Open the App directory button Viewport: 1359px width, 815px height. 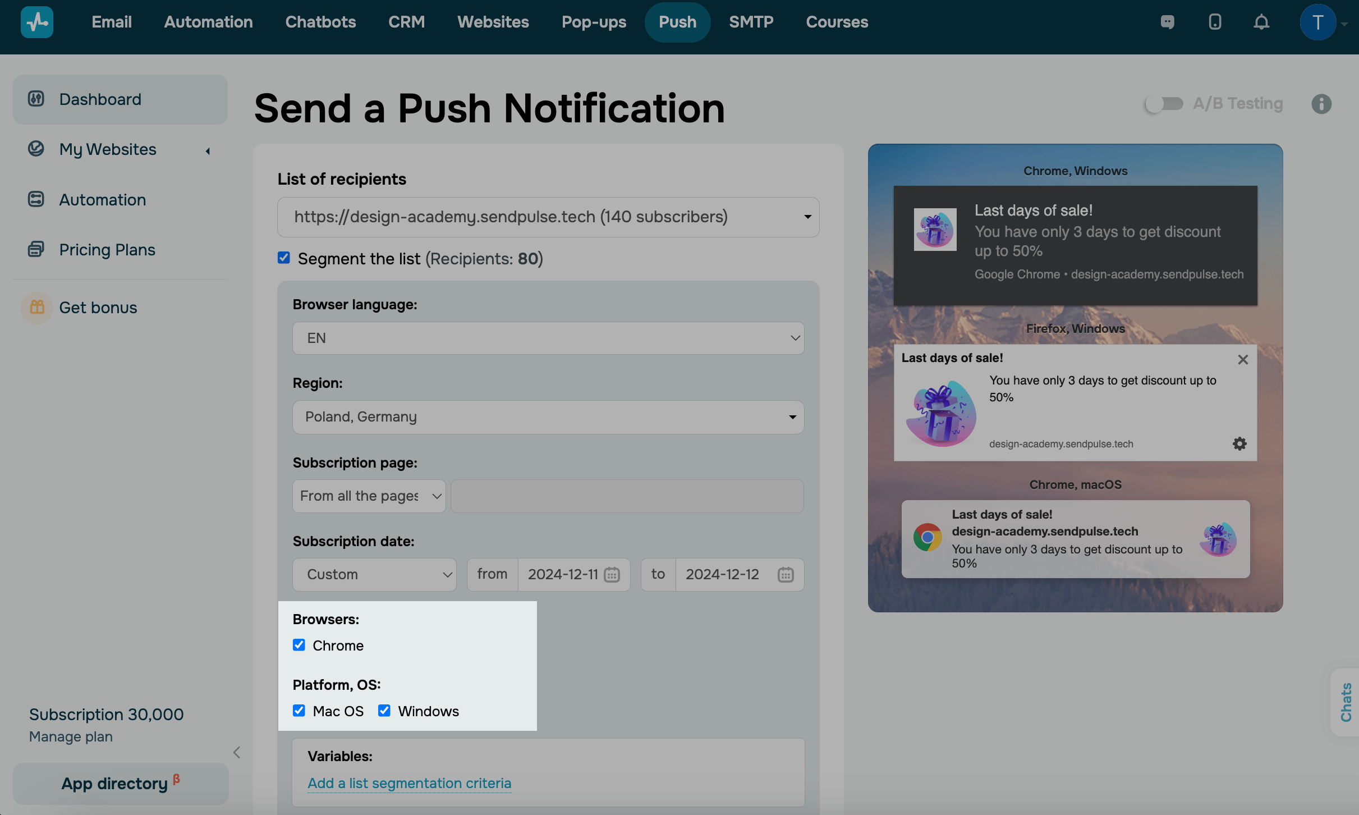[x=121, y=784]
